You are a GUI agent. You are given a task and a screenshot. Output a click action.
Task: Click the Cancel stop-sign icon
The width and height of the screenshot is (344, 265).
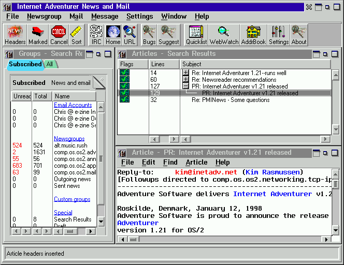click(59, 35)
